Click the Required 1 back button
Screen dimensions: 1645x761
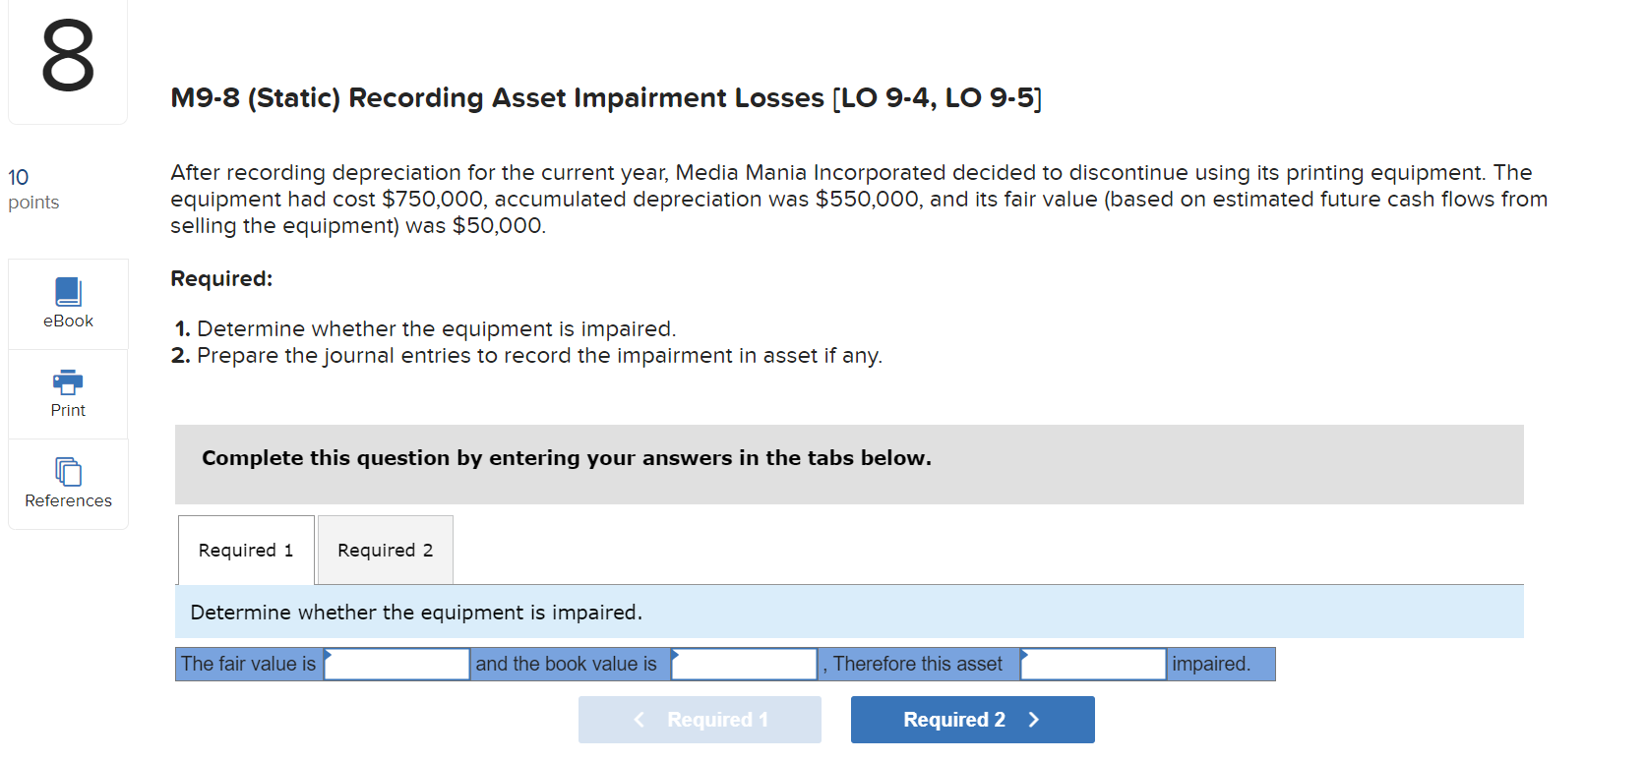click(x=700, y=719)
